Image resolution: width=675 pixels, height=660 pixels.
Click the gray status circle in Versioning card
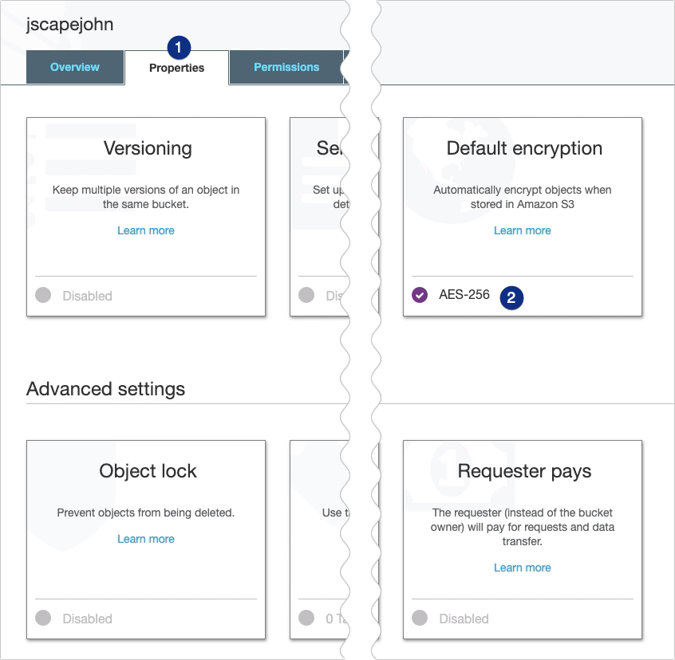pos(42,295)
